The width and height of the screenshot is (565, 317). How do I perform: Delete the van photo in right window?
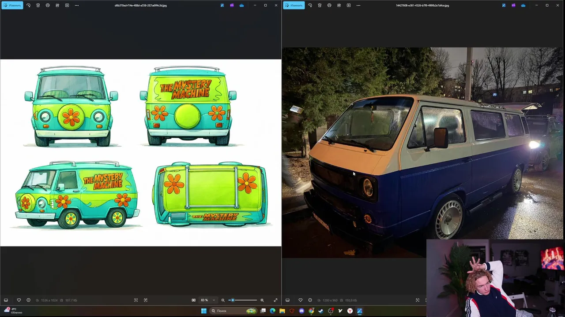tap(320, 5)
